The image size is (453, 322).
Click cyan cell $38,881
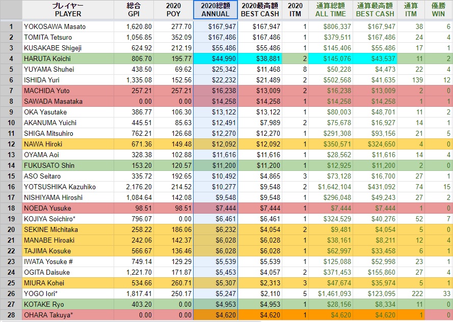(260, 58)
